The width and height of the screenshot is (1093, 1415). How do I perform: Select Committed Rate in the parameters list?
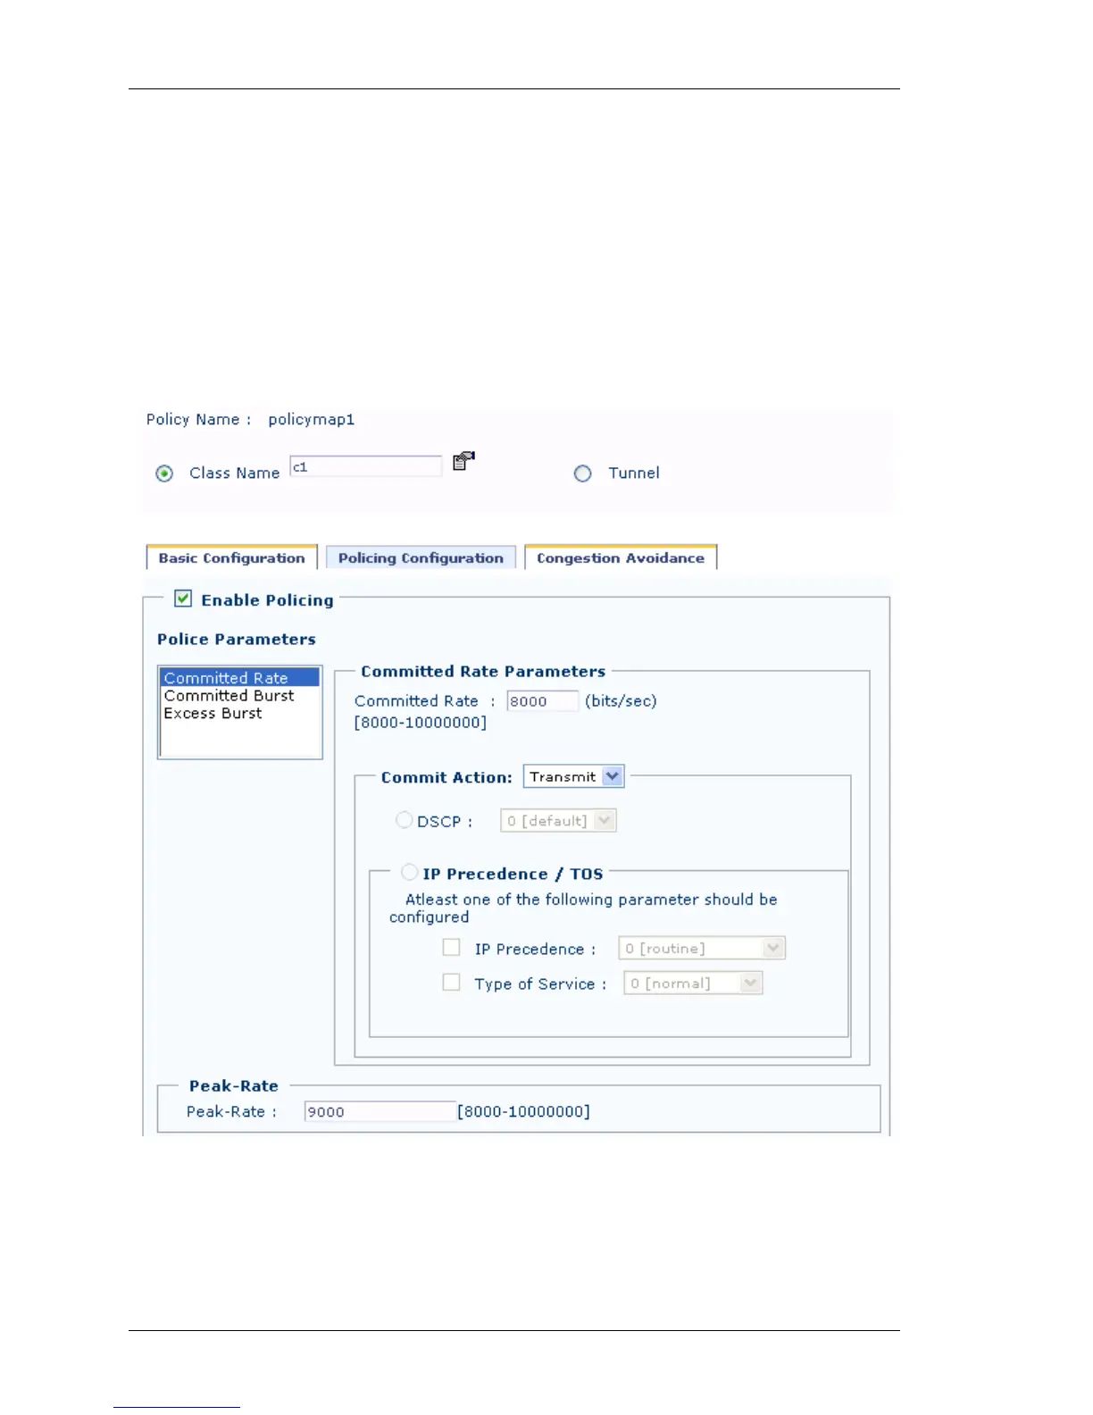click(x=239, y=678)
